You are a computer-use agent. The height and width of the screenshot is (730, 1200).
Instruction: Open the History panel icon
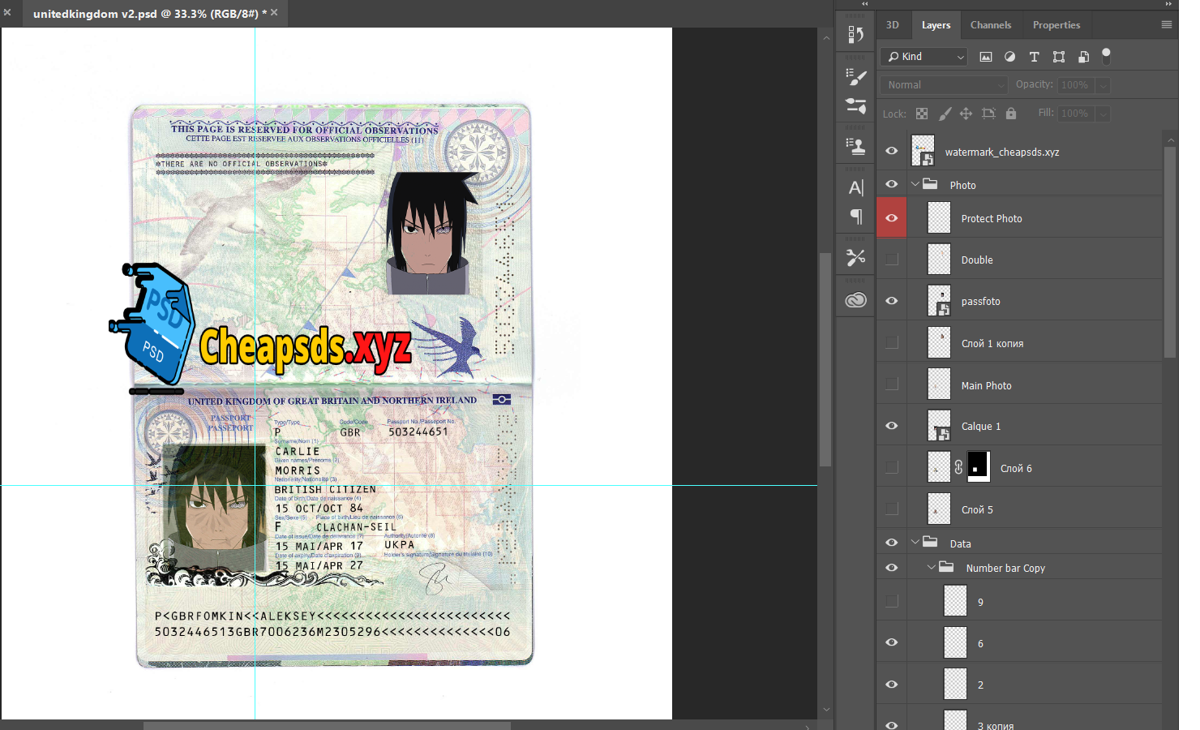pyautogui.click(x=855, y=34)
